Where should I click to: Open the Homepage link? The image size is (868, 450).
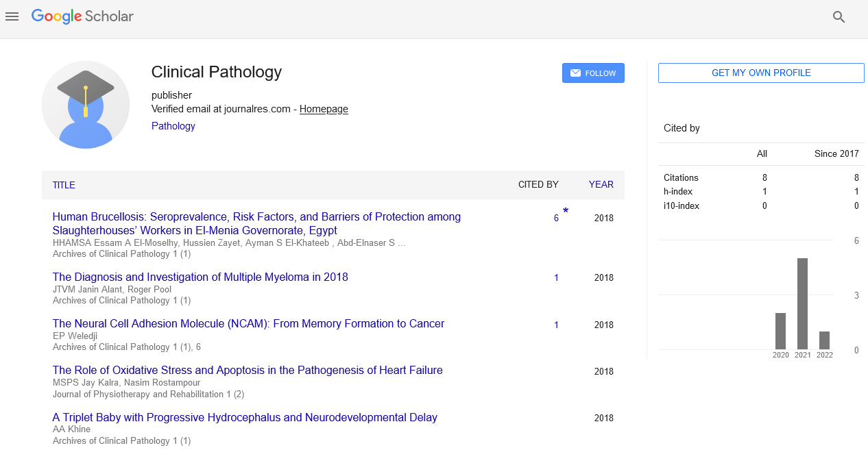click(x=324, y=109)
